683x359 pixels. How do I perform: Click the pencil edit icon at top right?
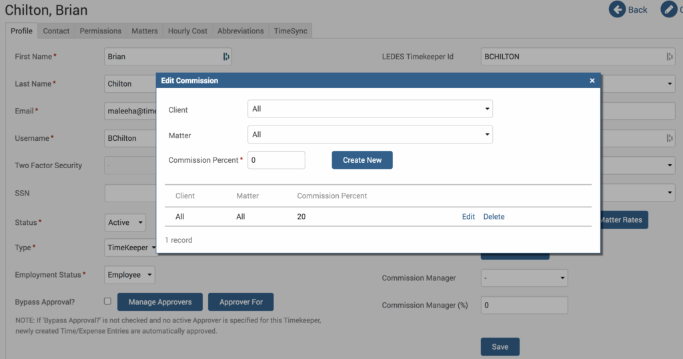coord(668,9)
